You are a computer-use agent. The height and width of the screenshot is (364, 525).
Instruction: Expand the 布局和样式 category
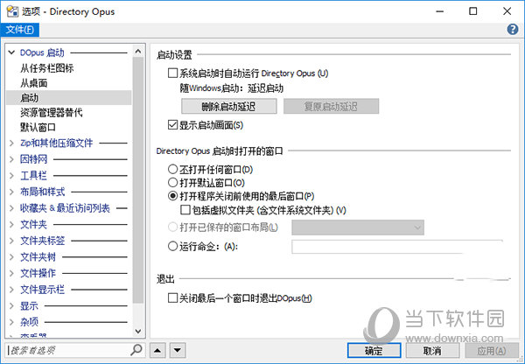coord(11,192)
